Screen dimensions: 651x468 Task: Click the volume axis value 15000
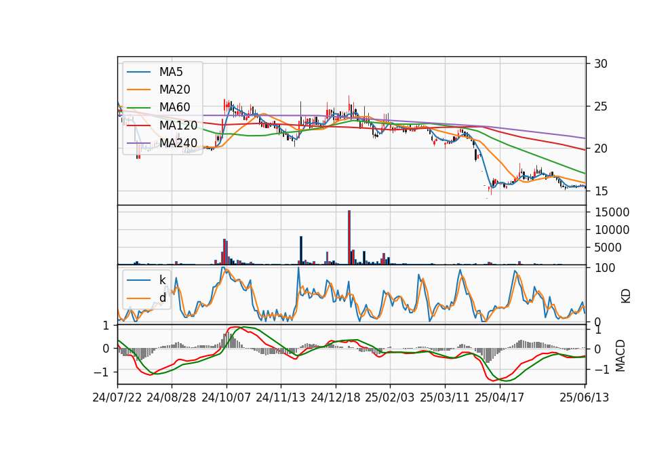click(x=612, y=212)
